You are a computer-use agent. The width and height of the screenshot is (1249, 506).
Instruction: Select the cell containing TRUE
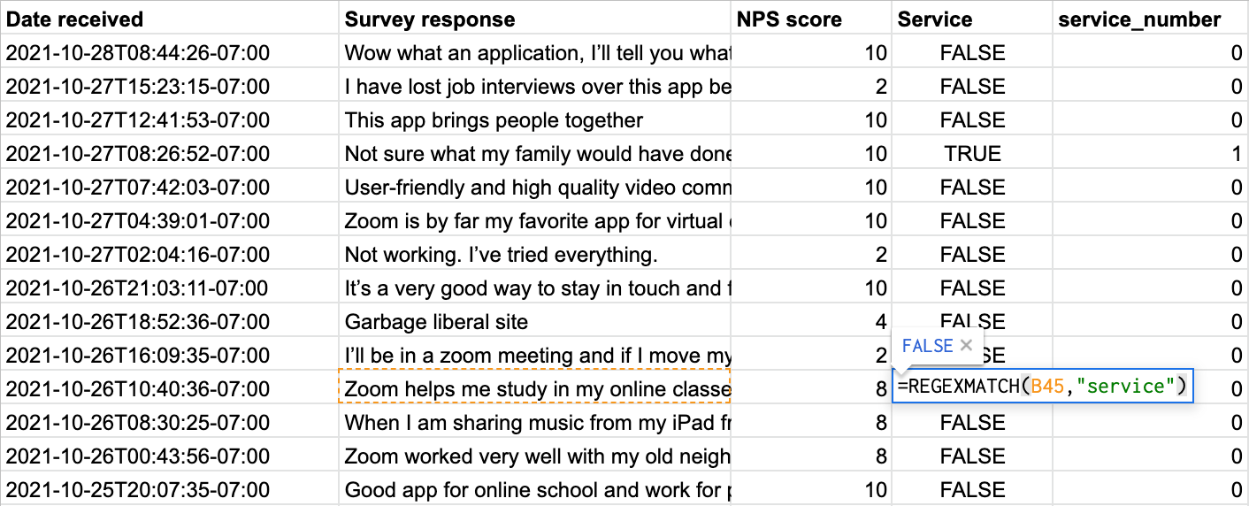pos(972,154)
